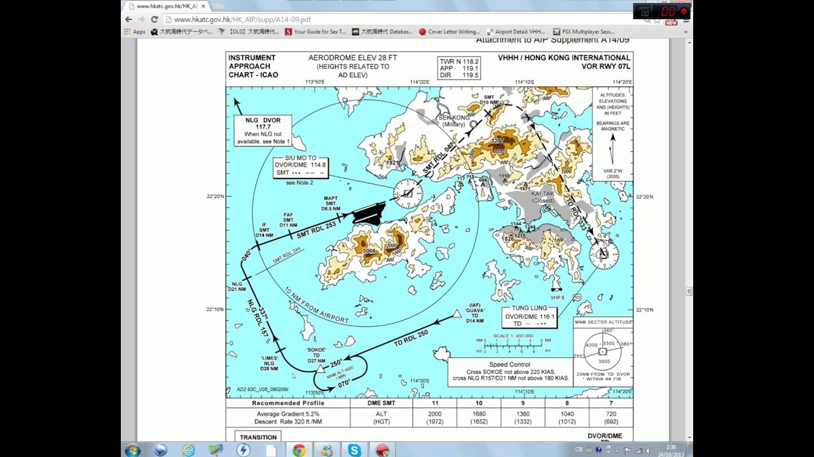Click the MNM SECTOR ALTITUDE diagram
Image resolution: width=814 pixels, height=457 pixels.
pos(602,350)
